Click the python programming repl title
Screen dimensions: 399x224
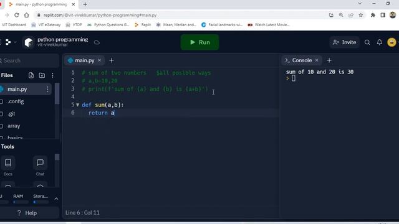pyautogui.click(x=62, y=40)
